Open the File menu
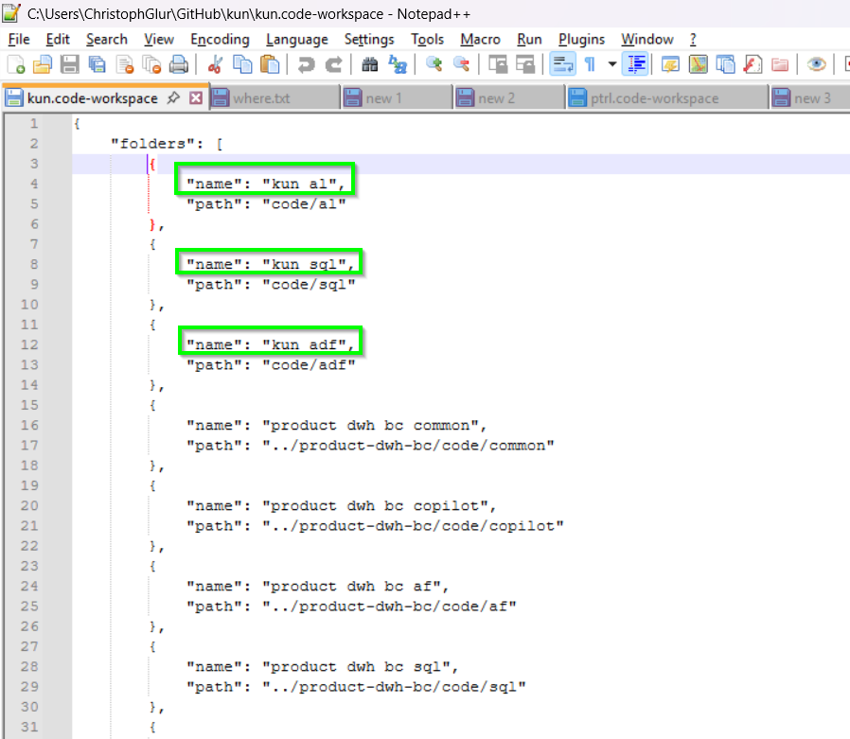 coord(19,40)
